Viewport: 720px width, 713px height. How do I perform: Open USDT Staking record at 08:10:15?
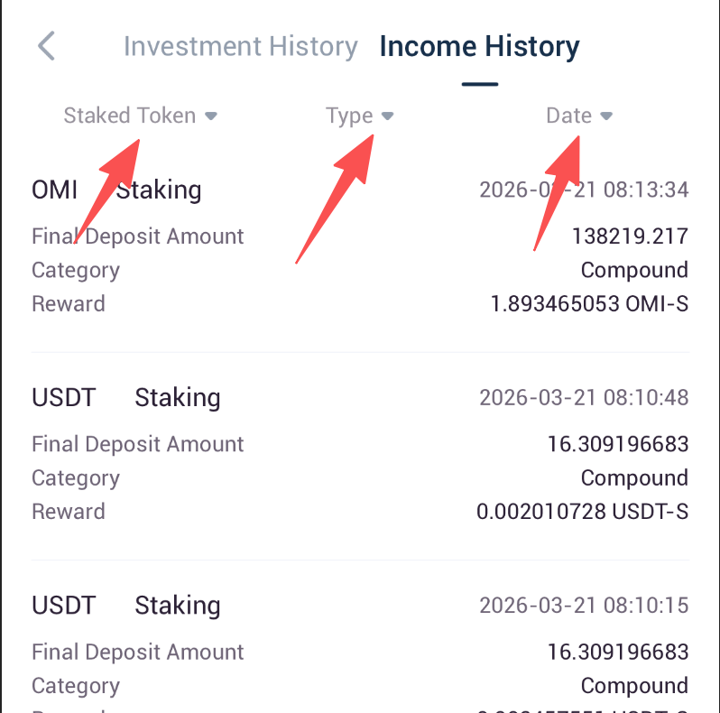pos(126,605)
